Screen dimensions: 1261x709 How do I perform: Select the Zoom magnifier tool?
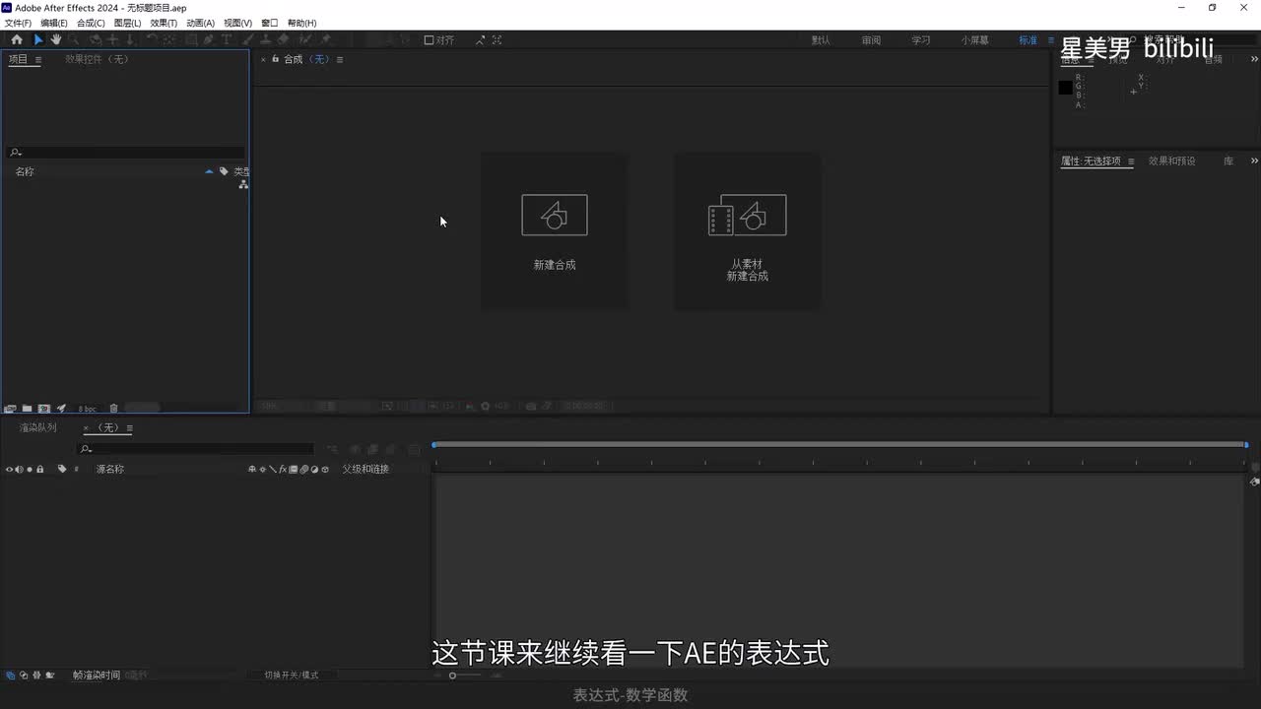(x=75, y=39)
